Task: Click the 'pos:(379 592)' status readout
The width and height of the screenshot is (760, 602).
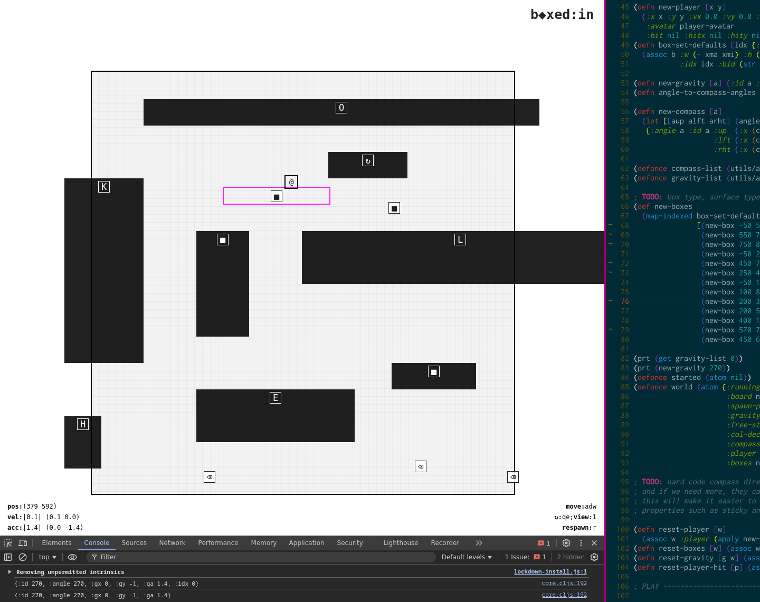Action: [x=32, y=507]
